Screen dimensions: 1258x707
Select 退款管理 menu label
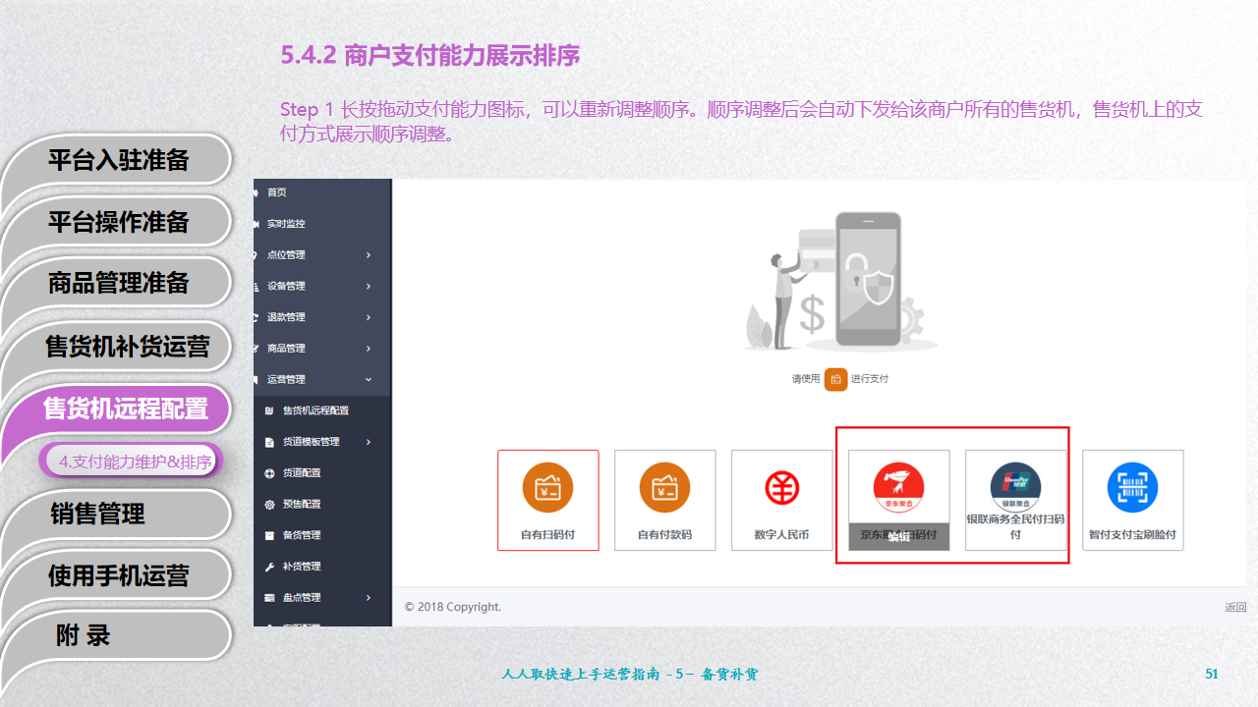click(286, 317)
